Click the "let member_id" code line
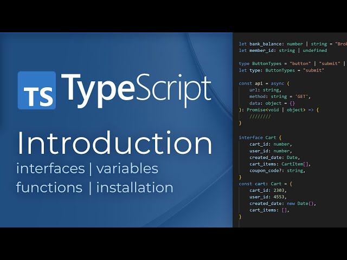The image size is (347, 260). click(283, 50)
